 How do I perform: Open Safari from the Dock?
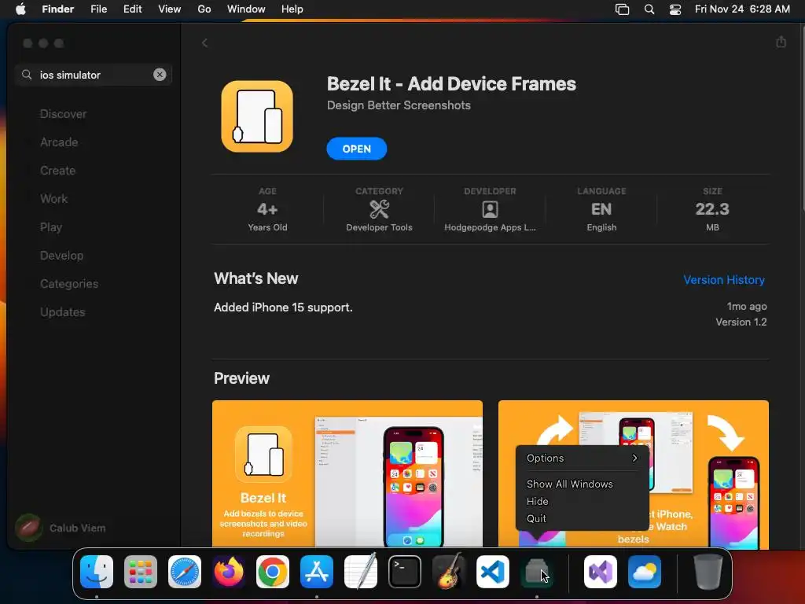(x=185, y=572)
